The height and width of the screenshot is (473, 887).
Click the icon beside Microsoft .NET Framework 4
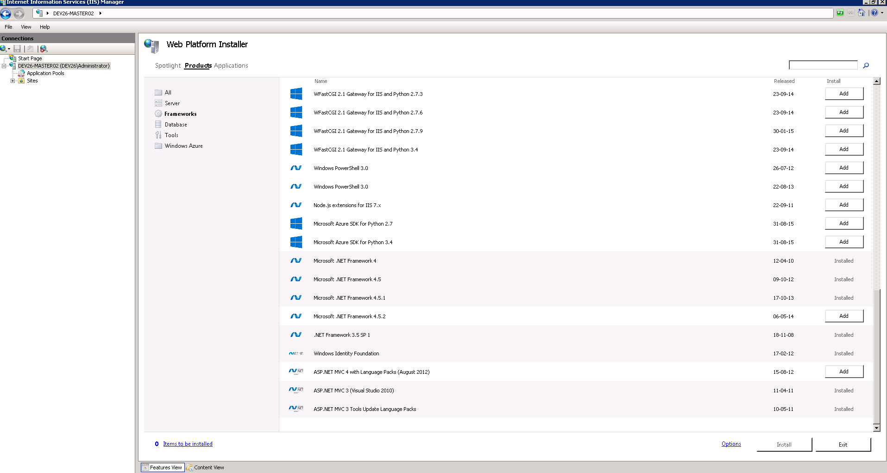296,260
